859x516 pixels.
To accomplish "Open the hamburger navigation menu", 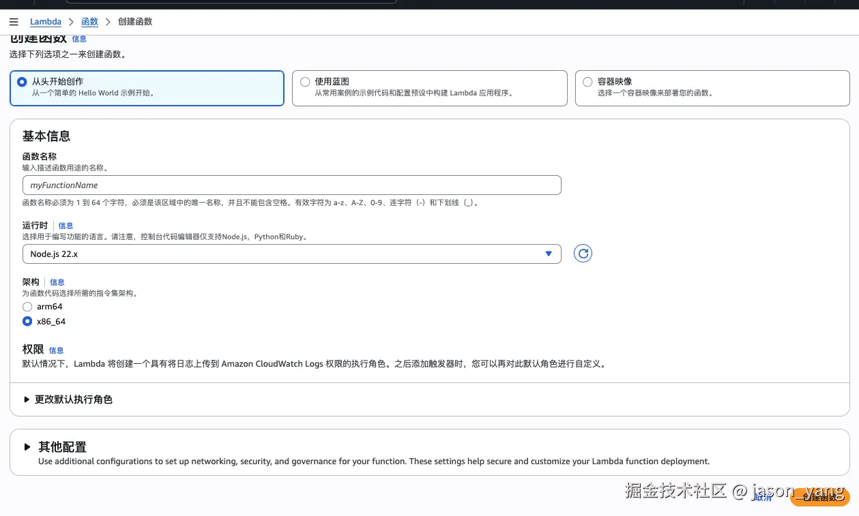I will 14,22.
